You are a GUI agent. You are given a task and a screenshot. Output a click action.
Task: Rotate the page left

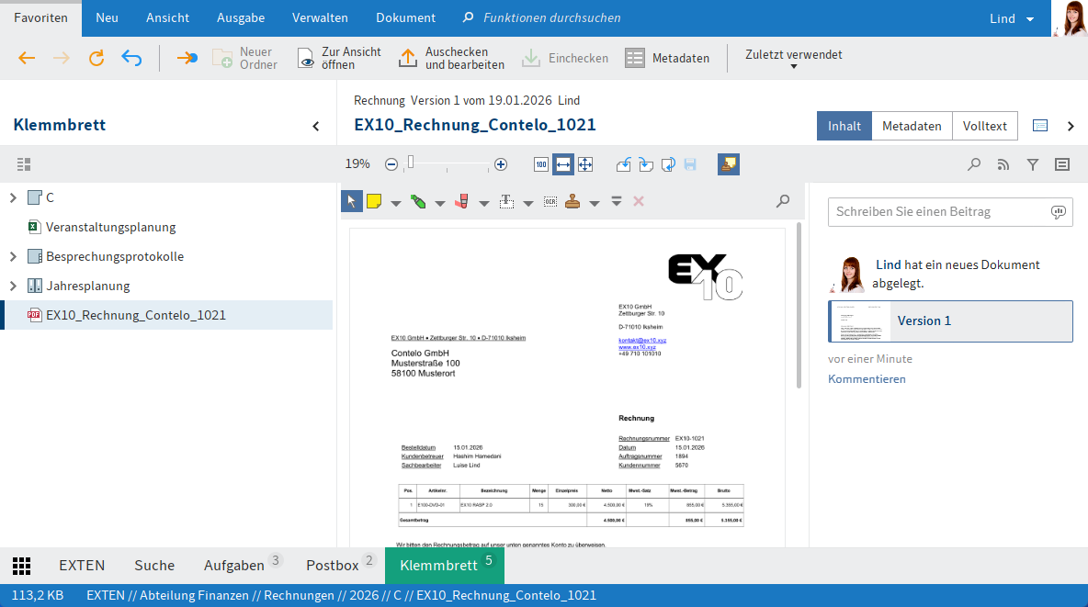click(x=624, y=164)
